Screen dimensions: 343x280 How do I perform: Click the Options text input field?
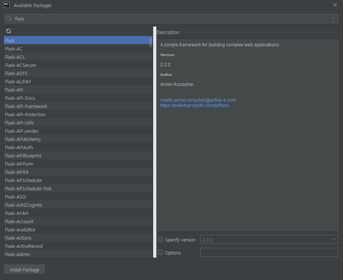[x=269, y=252]
